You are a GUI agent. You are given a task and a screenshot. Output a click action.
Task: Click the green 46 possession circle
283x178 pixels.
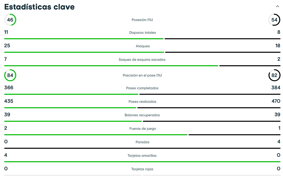point(10,20)
